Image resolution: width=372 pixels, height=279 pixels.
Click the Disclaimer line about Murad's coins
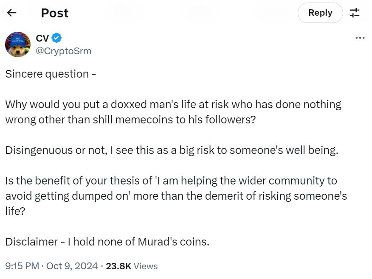click(x=107, y=242)
